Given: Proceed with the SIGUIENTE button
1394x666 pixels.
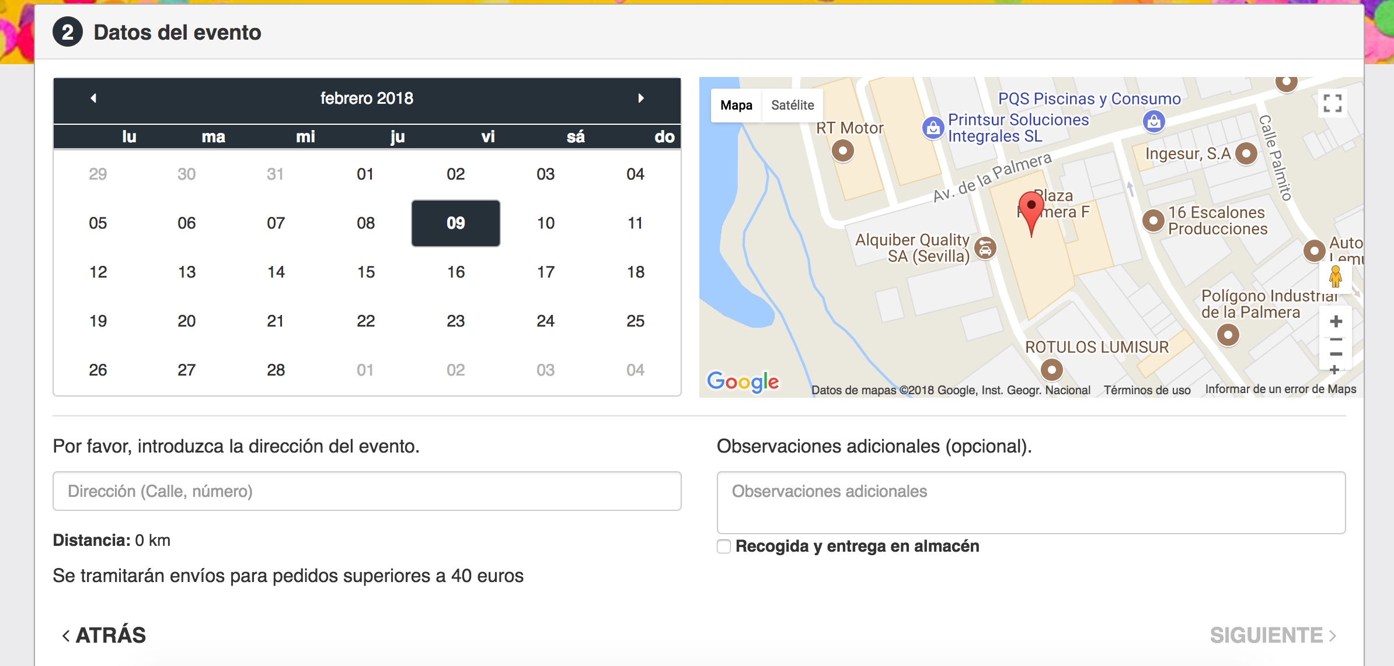Looking at the screenshot, I should tap(1273, 635).
